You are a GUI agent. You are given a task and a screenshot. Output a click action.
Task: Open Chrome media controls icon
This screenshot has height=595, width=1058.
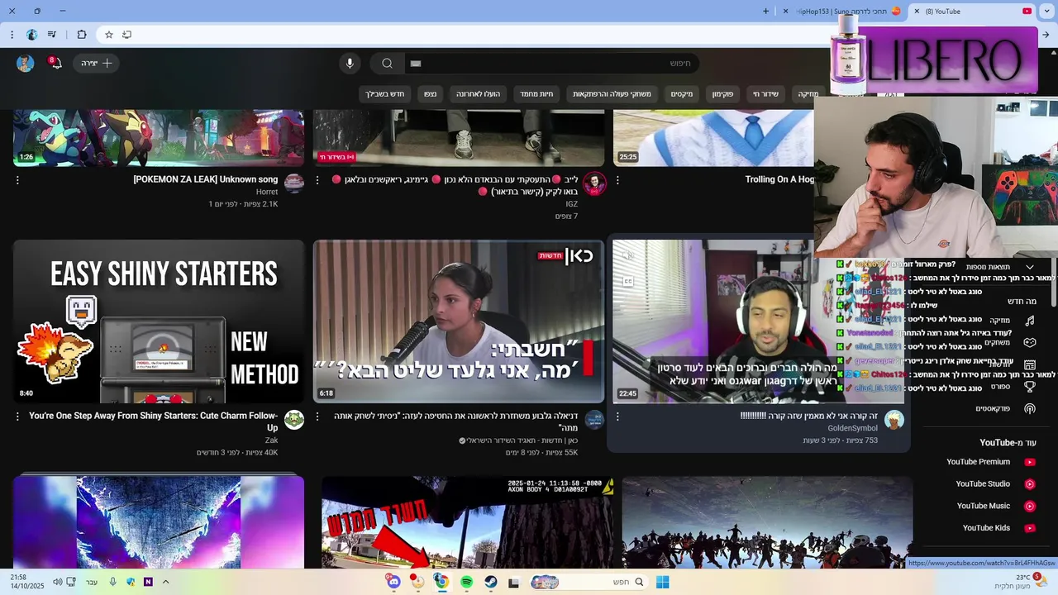coord(52,35)
